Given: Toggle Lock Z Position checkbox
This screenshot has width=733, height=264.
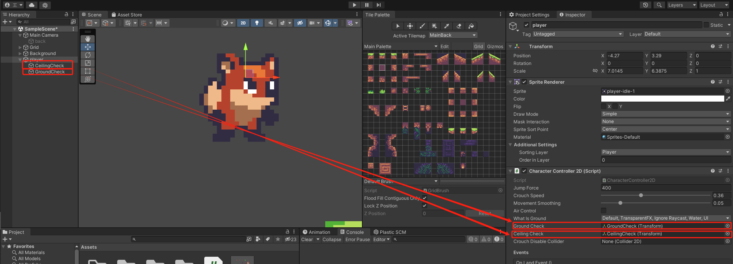Looking at the screenshot, I should tap(425, 206).
